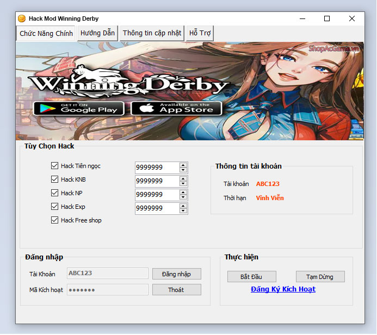Uncheck the Hack KNB checkbox

click(x=54, y=179)
